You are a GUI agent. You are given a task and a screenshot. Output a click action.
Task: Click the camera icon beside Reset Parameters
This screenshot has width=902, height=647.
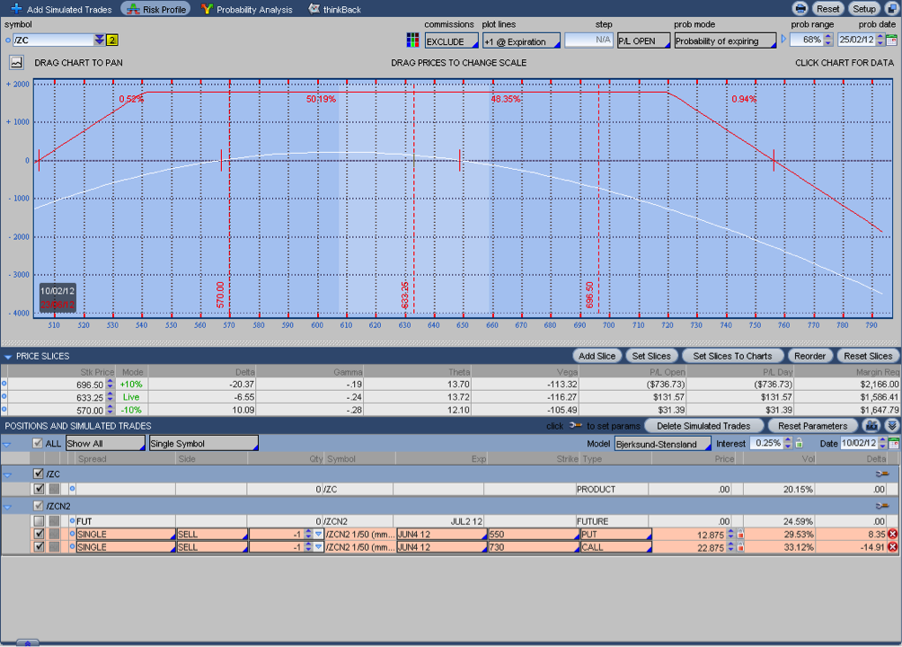870,426
